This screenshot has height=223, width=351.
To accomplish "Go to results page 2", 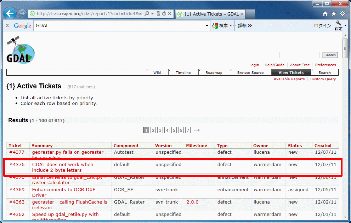I will (x=153, y=130).
